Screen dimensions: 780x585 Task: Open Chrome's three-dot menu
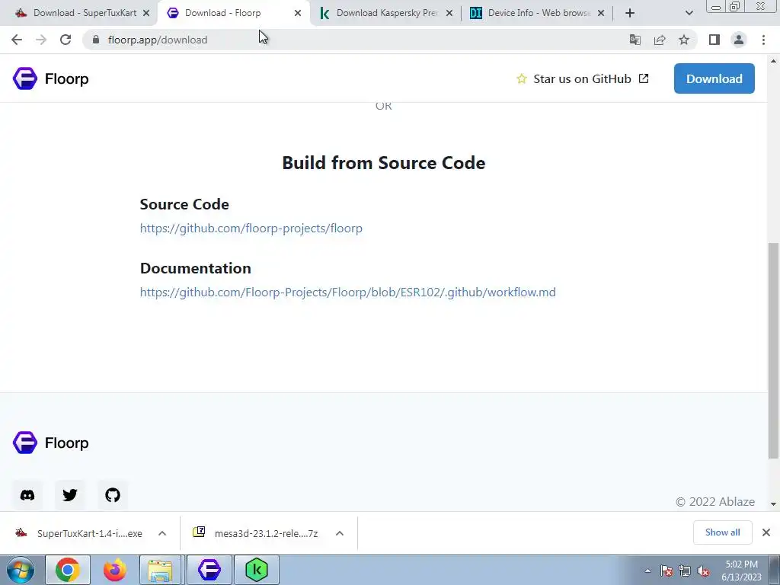click(x=763, y=40)
